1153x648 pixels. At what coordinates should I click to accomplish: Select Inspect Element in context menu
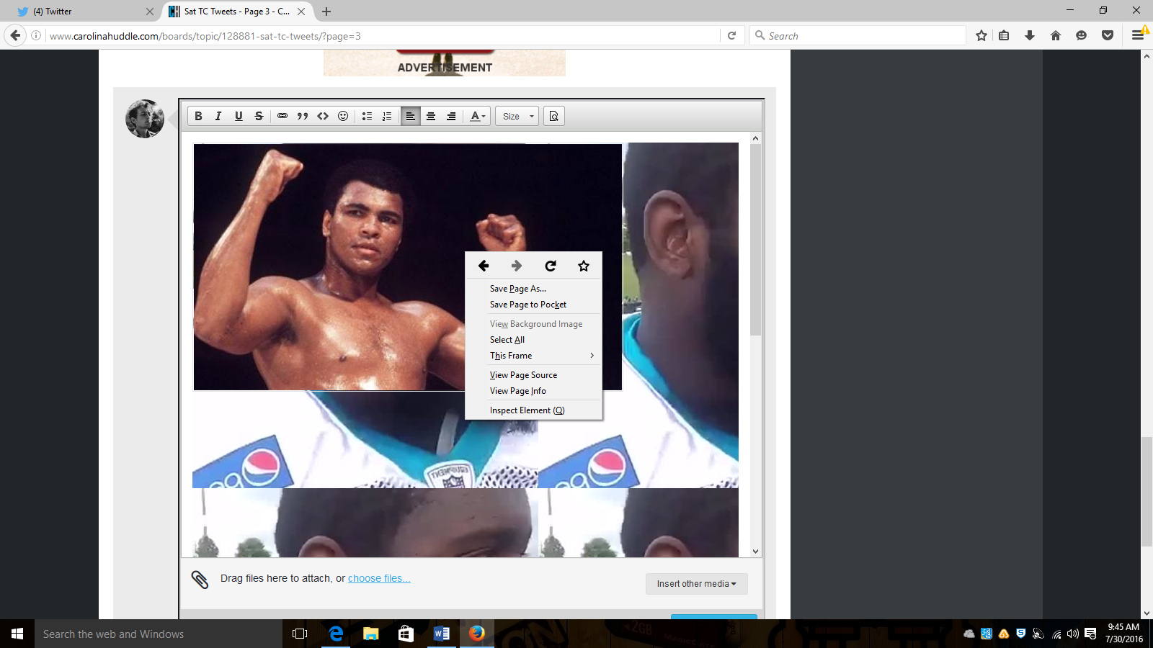(x=527, y=410)
